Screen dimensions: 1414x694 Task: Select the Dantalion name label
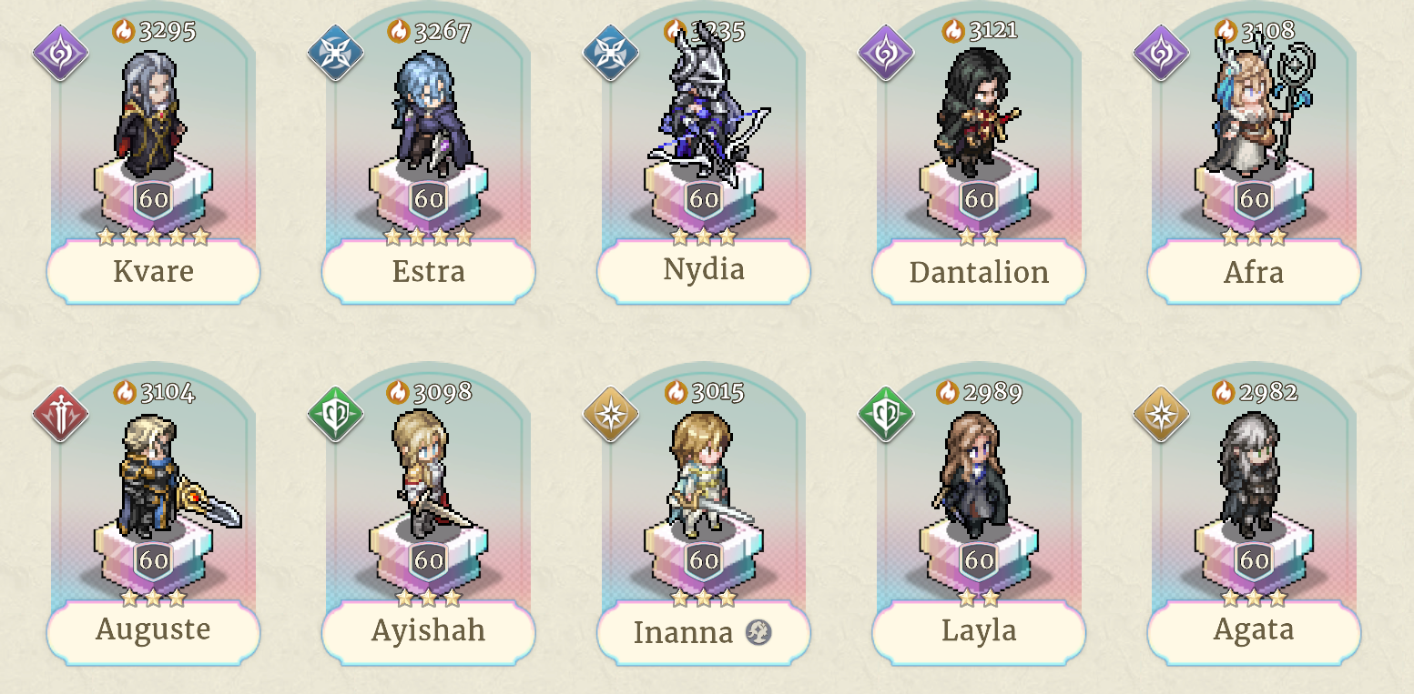tap(979, 271)
